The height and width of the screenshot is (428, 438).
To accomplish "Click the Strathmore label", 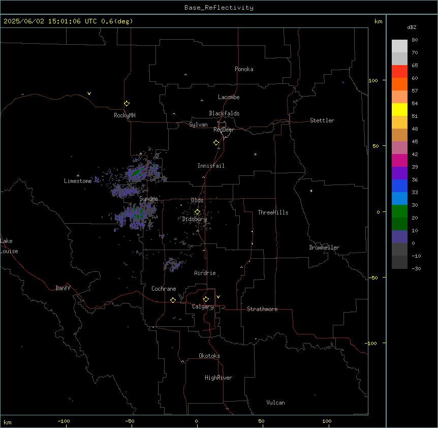I will pyautogui.click(x=262, y=309).
